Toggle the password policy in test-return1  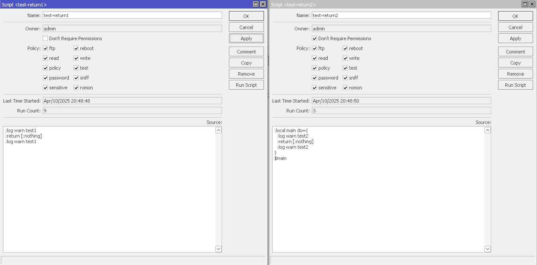pyautogui.click(x=45, y=78)
